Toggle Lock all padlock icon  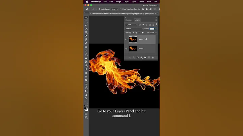[x=143, y=33]
